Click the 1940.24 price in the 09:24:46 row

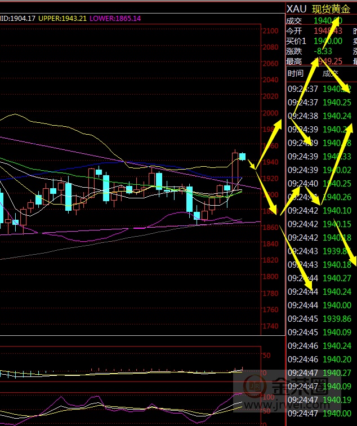coord(337,346)
